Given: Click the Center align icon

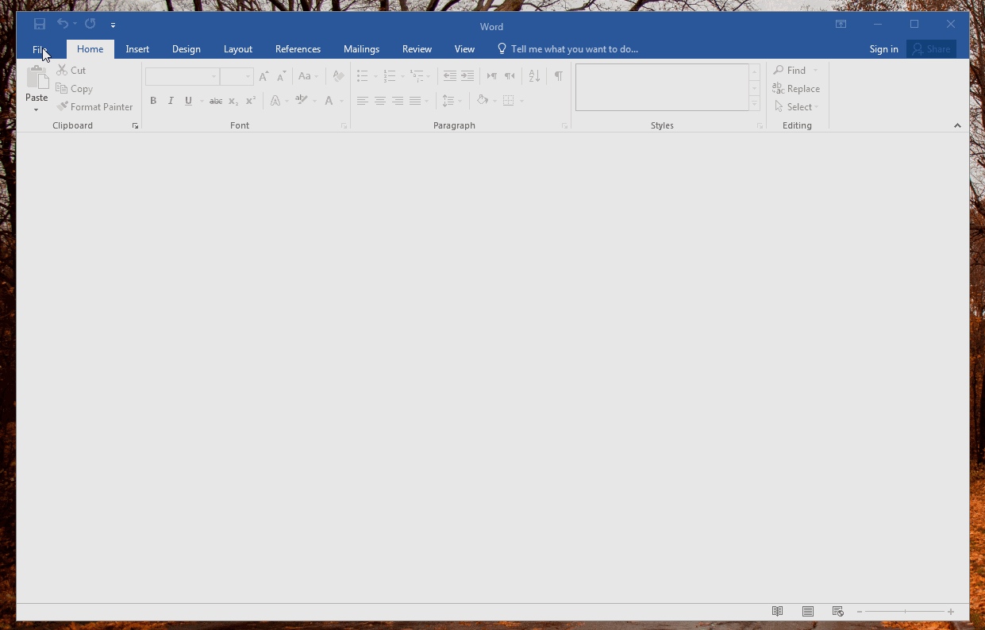Looking at the screenshot, I should point(380,101).
